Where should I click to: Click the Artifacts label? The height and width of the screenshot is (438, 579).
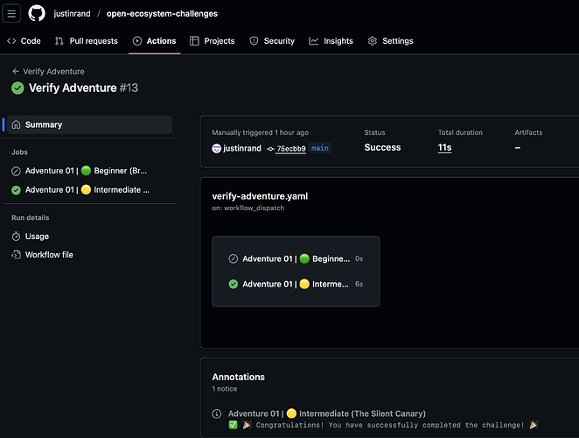(528, 132)
